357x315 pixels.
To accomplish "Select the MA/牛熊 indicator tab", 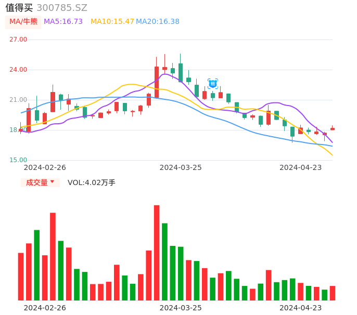I will [23, 22].
